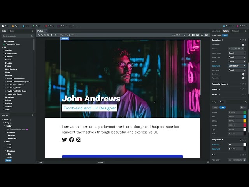The height and width of the screenshot is (187, 249).
Task: Click search icon in Theme panel
Action: coord(245,102)
